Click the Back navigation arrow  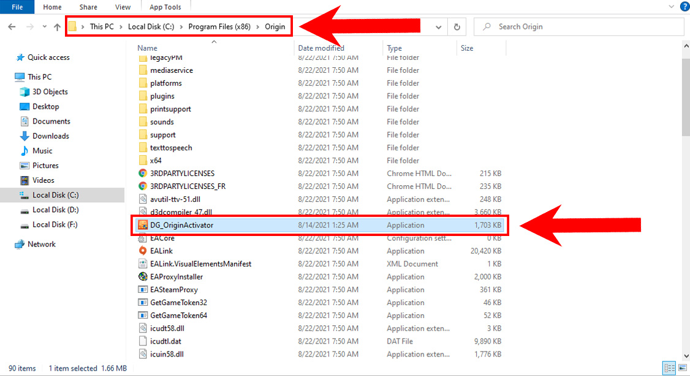click(x=12, y=27)
